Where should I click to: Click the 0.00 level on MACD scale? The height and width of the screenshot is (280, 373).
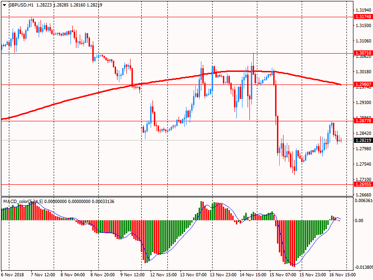point(359,221)
